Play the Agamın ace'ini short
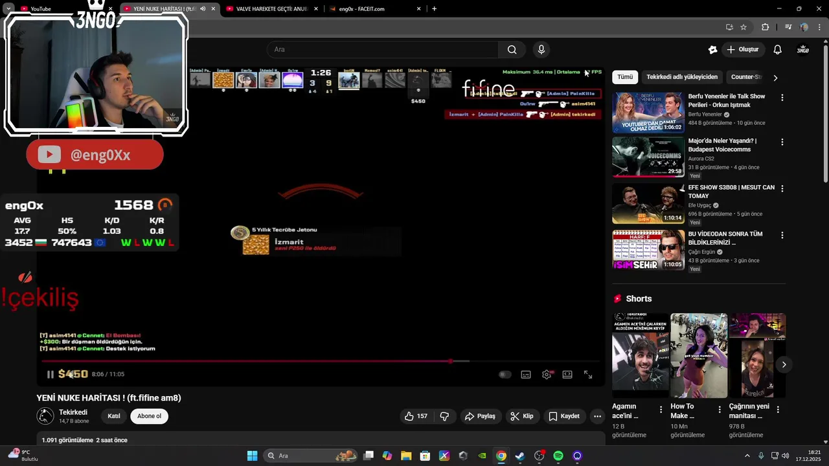 (x=641, y=355)
